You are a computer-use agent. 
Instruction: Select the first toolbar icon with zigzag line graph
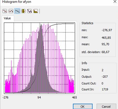pos(5,11)
